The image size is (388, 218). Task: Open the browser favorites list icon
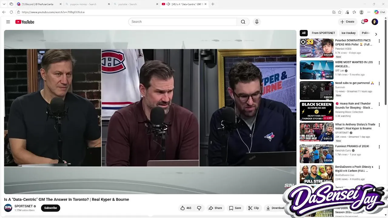pos(354,12)
